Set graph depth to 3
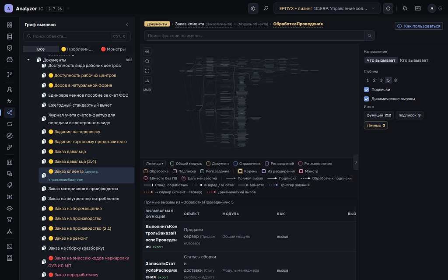The width and height of the screenshot is (448, 280). pos(381,80)
